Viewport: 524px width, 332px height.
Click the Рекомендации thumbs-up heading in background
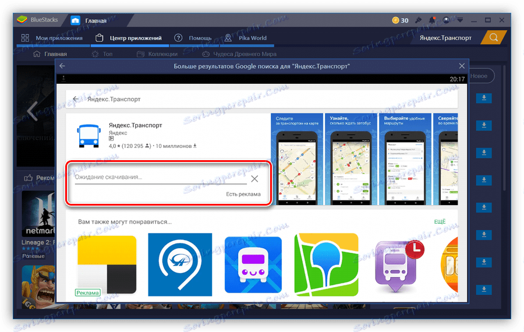(39, 178)
